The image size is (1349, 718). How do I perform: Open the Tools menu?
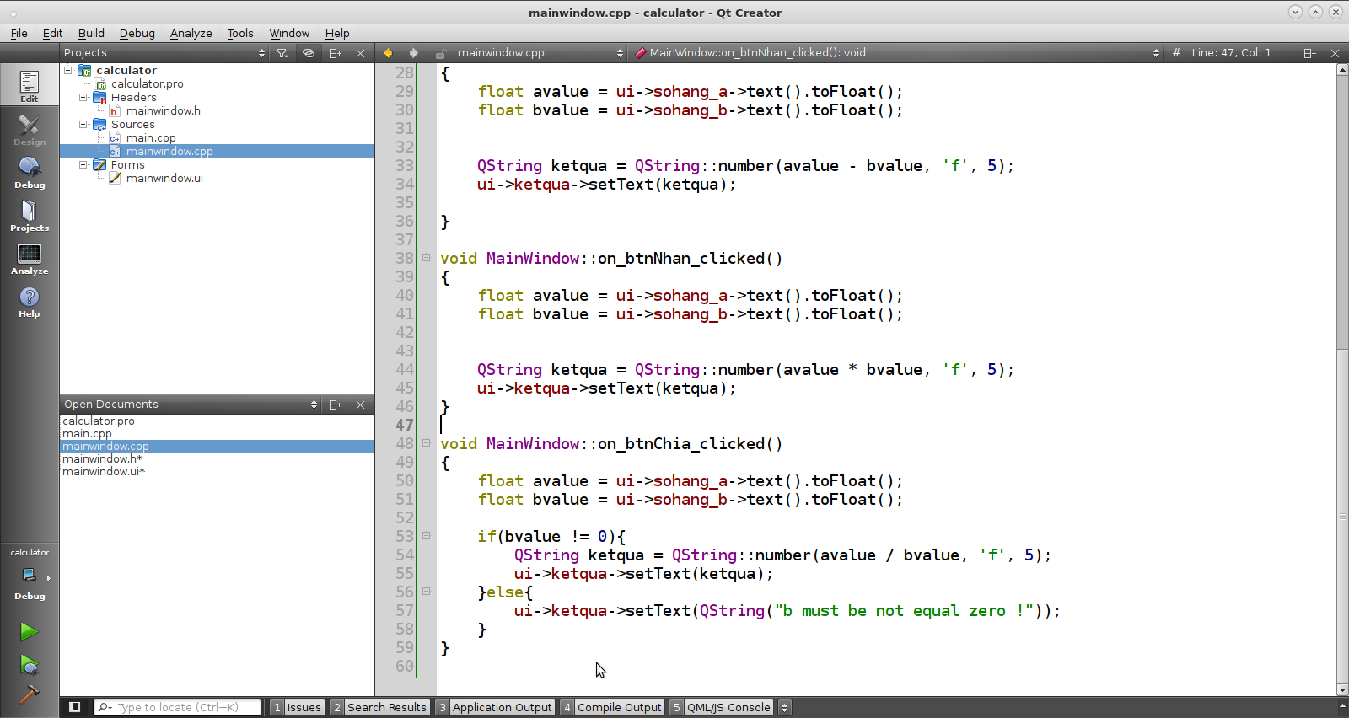pos(240,33)
